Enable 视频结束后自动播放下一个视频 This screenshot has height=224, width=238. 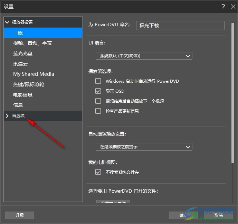(98, 101)
